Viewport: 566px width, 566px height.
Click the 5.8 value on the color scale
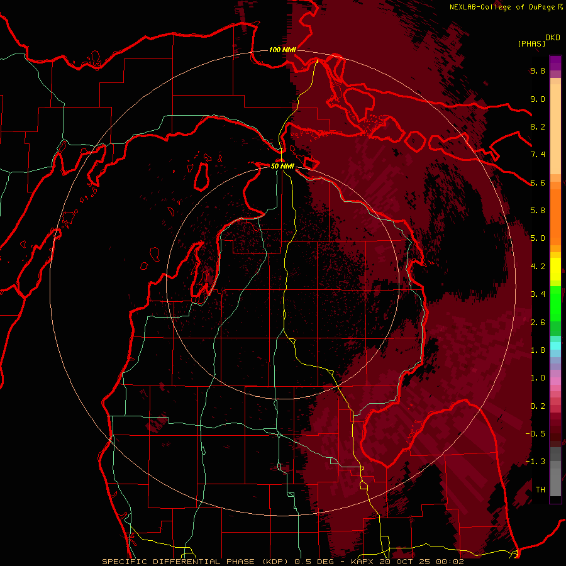click(538, 211)
